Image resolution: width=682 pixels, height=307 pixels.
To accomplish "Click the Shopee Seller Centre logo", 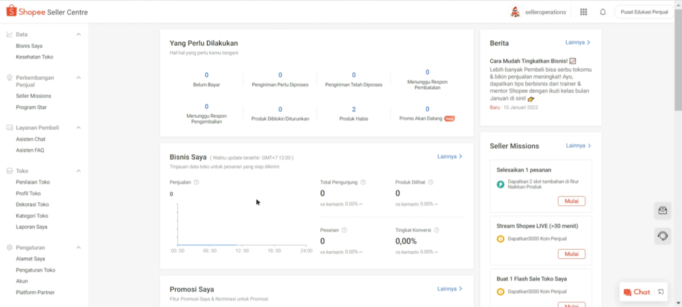I will coord(47,12).
